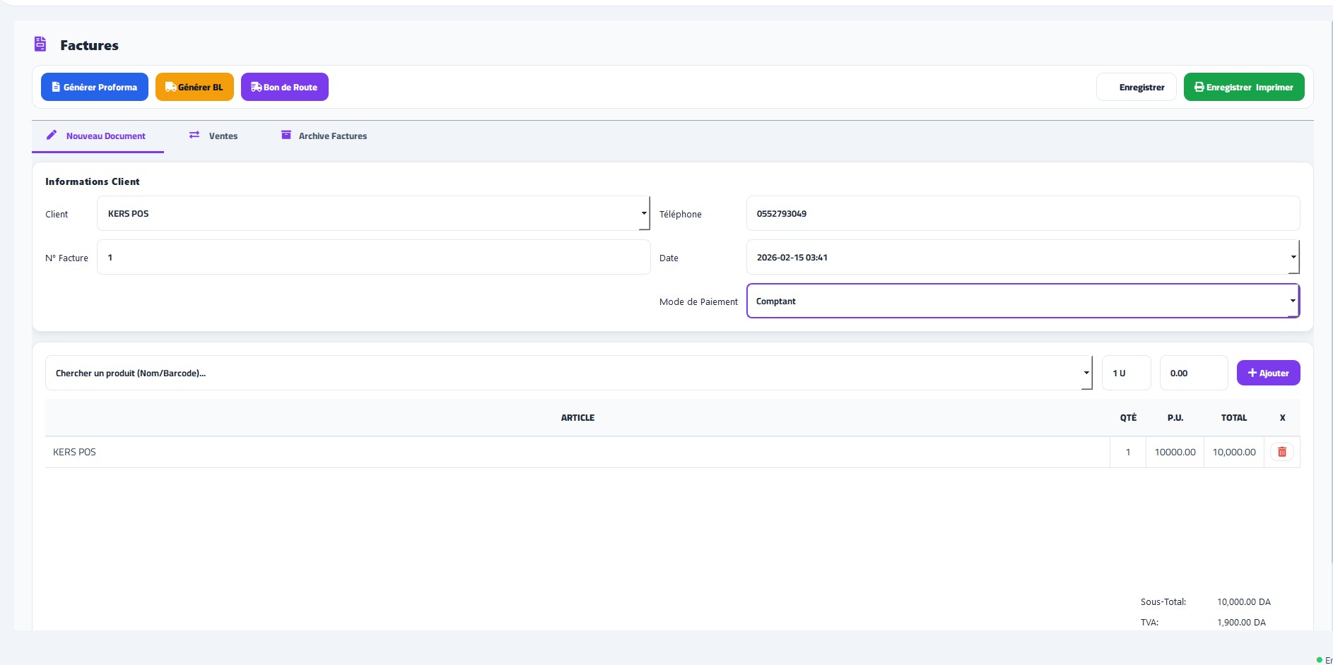Open the Client dropdown showing KERS POS
This screenshot has width=1333, height=665.
373,213
